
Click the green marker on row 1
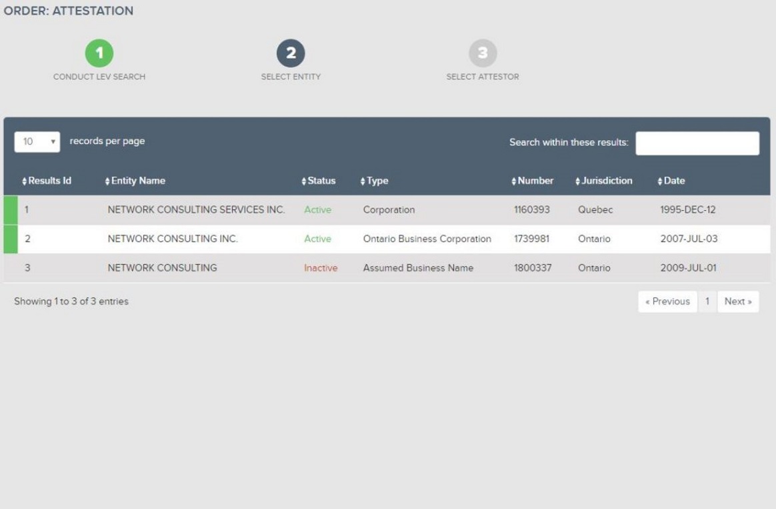pos(11,210)
